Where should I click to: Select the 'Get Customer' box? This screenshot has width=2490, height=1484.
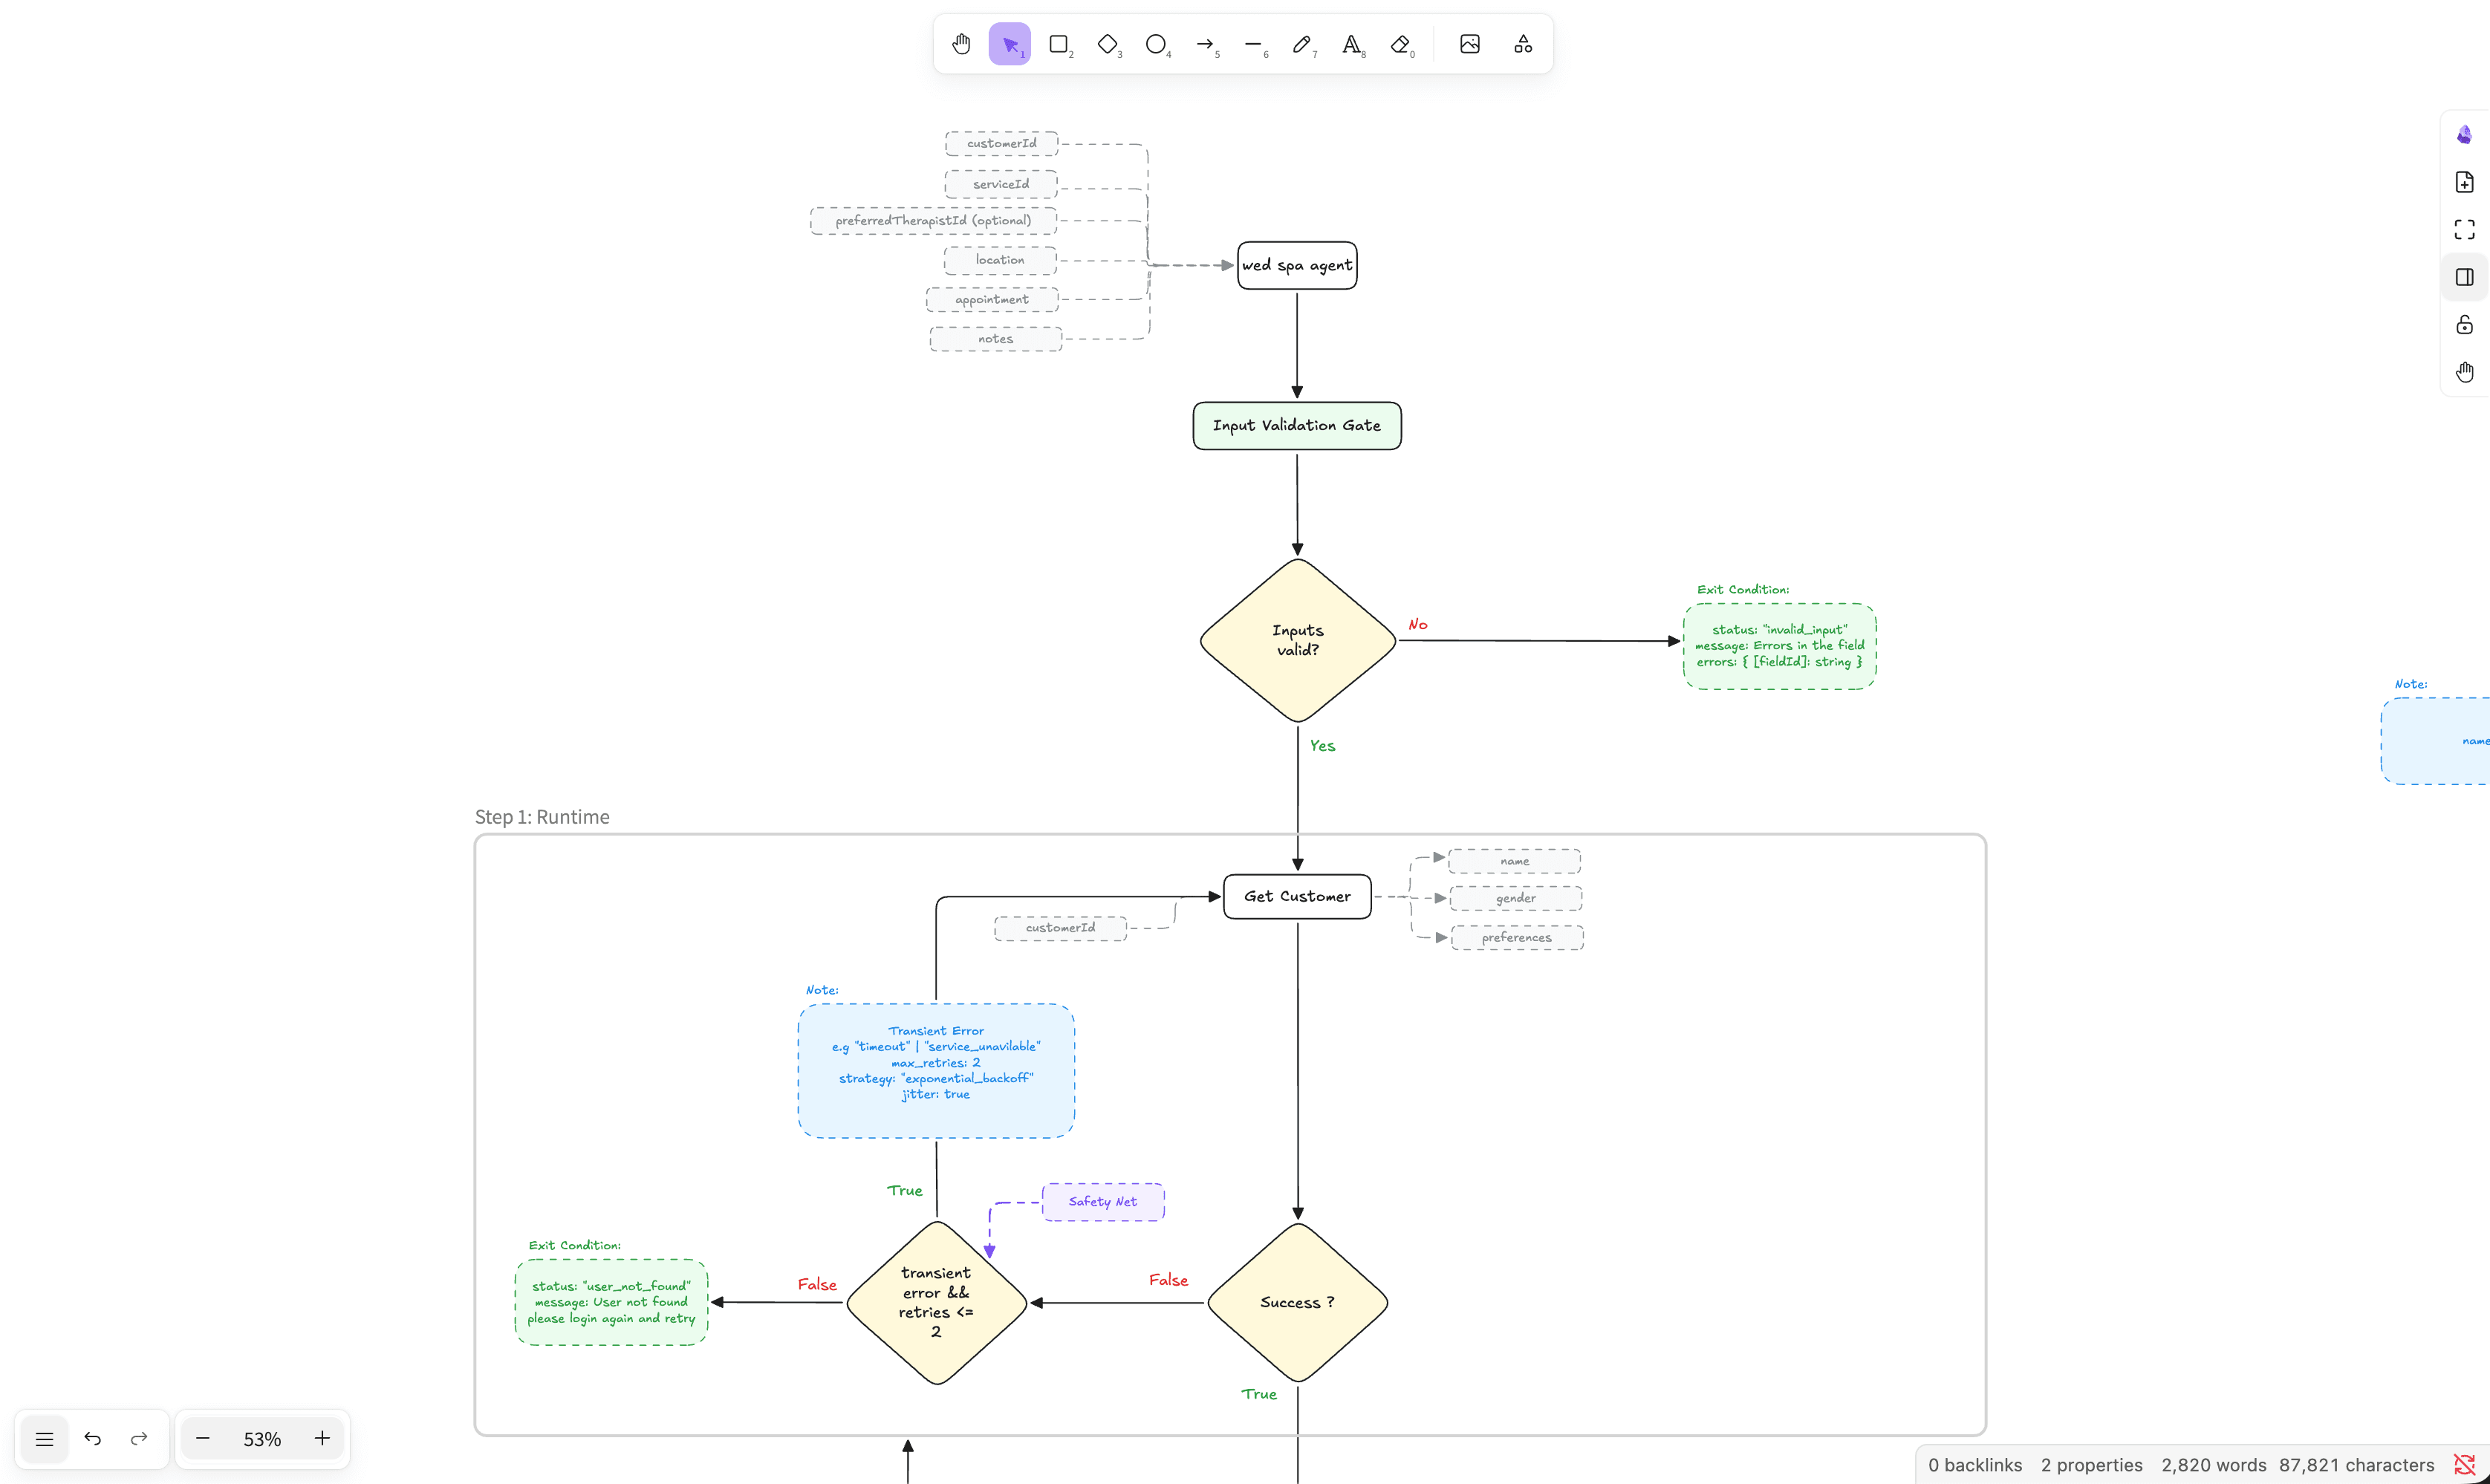pyautogui.click(x=1297, y=897)
